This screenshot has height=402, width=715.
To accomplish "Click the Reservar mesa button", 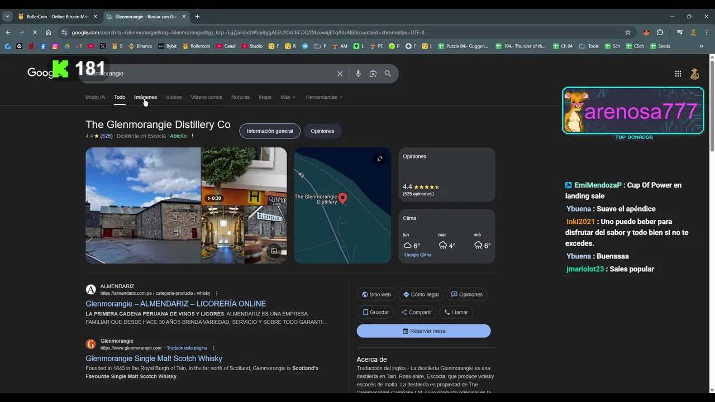I will coord(423,331).
